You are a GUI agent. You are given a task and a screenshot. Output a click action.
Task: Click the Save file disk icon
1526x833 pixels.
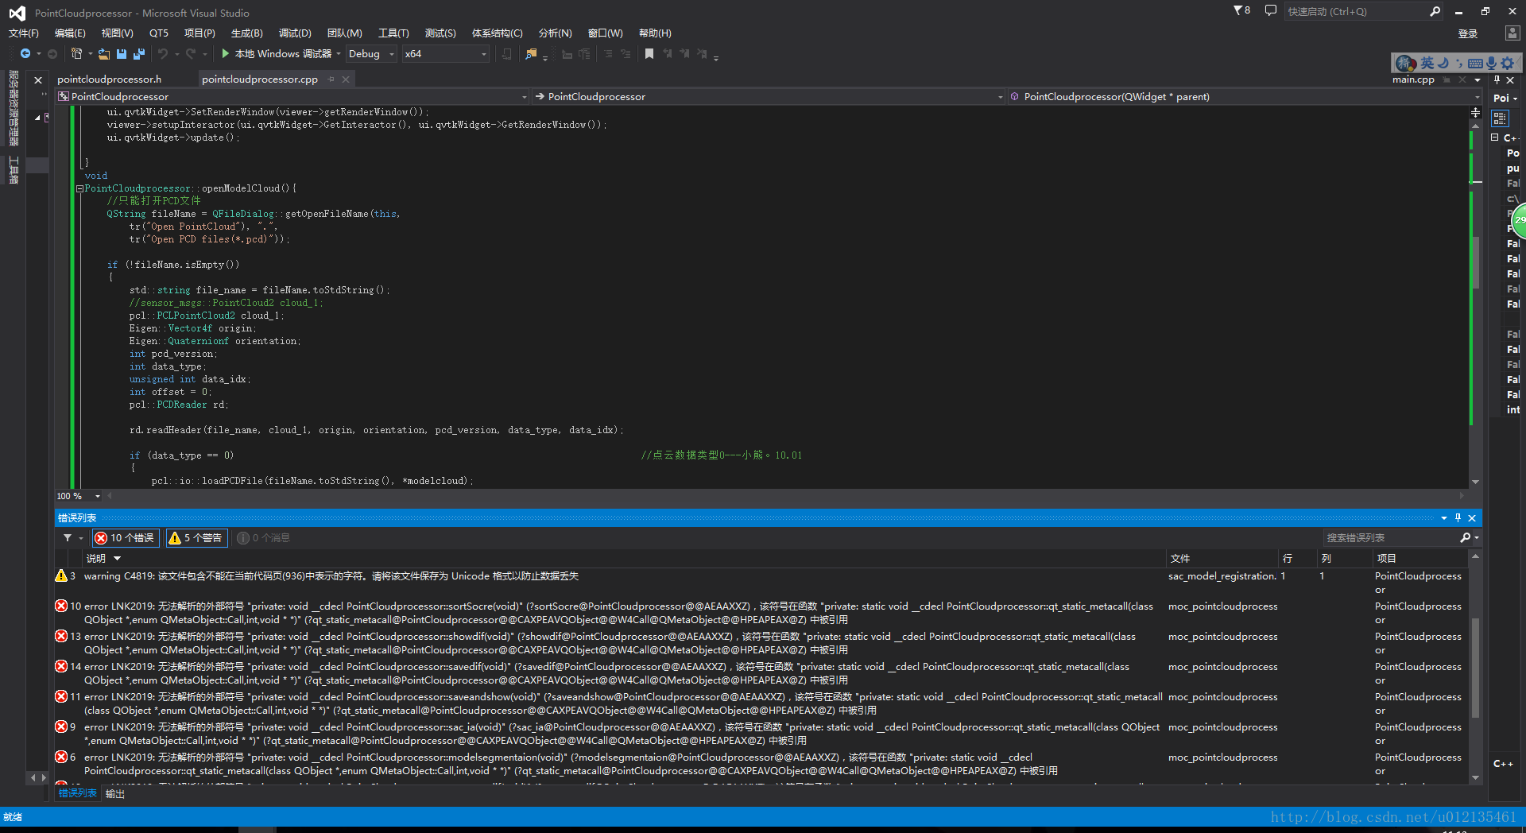tap(122, 54)
